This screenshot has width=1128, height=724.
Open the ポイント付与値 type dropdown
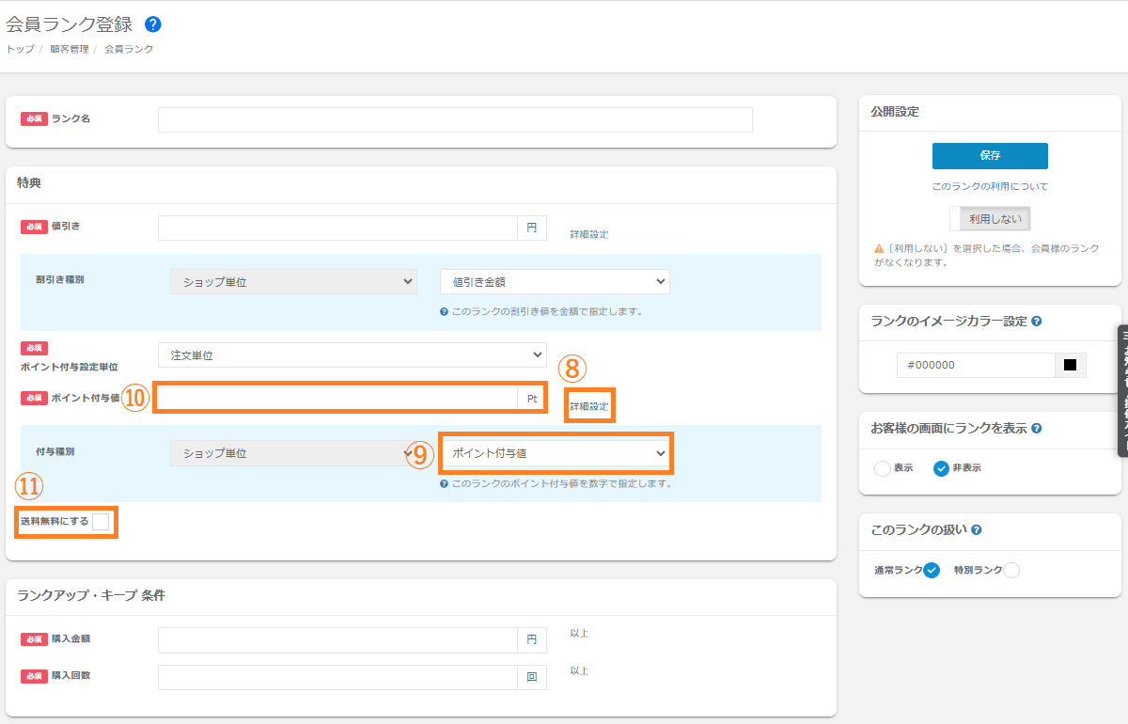click(x=556, y=453)
